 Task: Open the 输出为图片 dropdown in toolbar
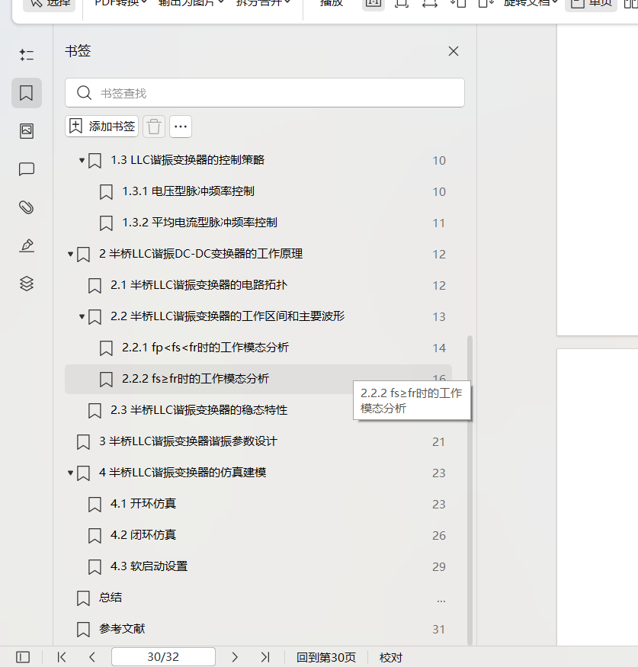coord(191,3)
